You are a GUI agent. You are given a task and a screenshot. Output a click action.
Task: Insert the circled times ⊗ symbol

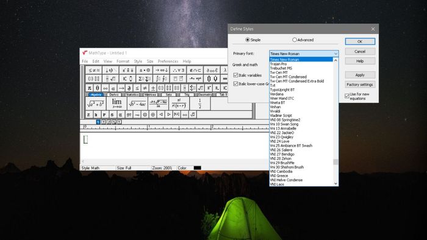click(x=145, y=115)
